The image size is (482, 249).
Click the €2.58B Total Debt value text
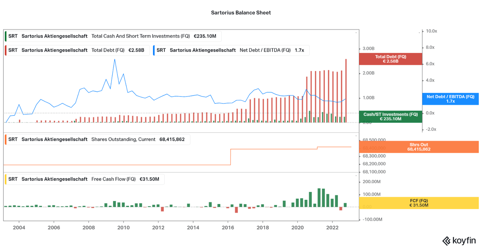(x=137, y=50)
